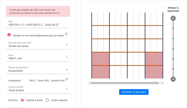Uncheck automatic mission name generation checkbox
Viewport: 187px width, 108px height.
click(x=9, y=35)
